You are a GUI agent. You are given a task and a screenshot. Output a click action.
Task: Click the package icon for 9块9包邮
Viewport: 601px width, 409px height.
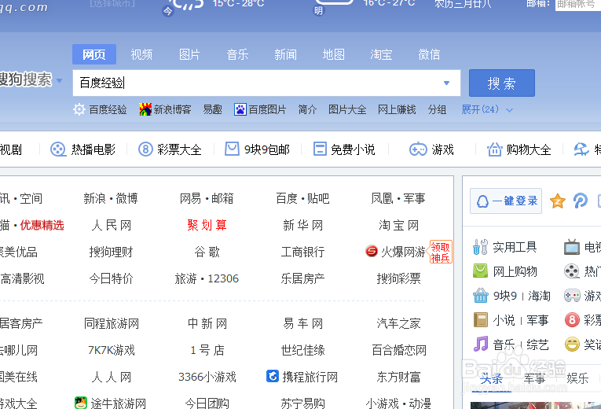pos(232,149)
